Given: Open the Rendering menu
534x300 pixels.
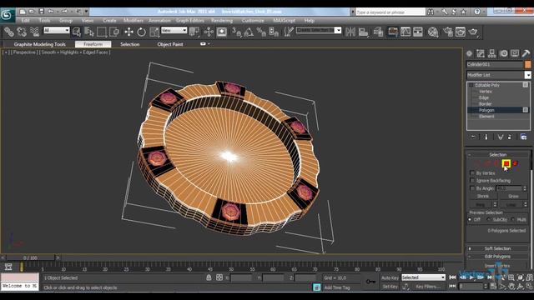Looking at the screenshot, I should pyautogui.click(x=222, y=20).
